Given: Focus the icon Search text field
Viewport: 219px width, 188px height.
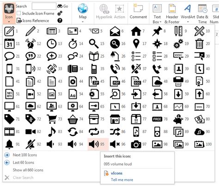Looking at the screenshot, I should [44, 6].
